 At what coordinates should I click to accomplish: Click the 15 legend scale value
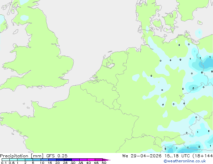point(50,163)
